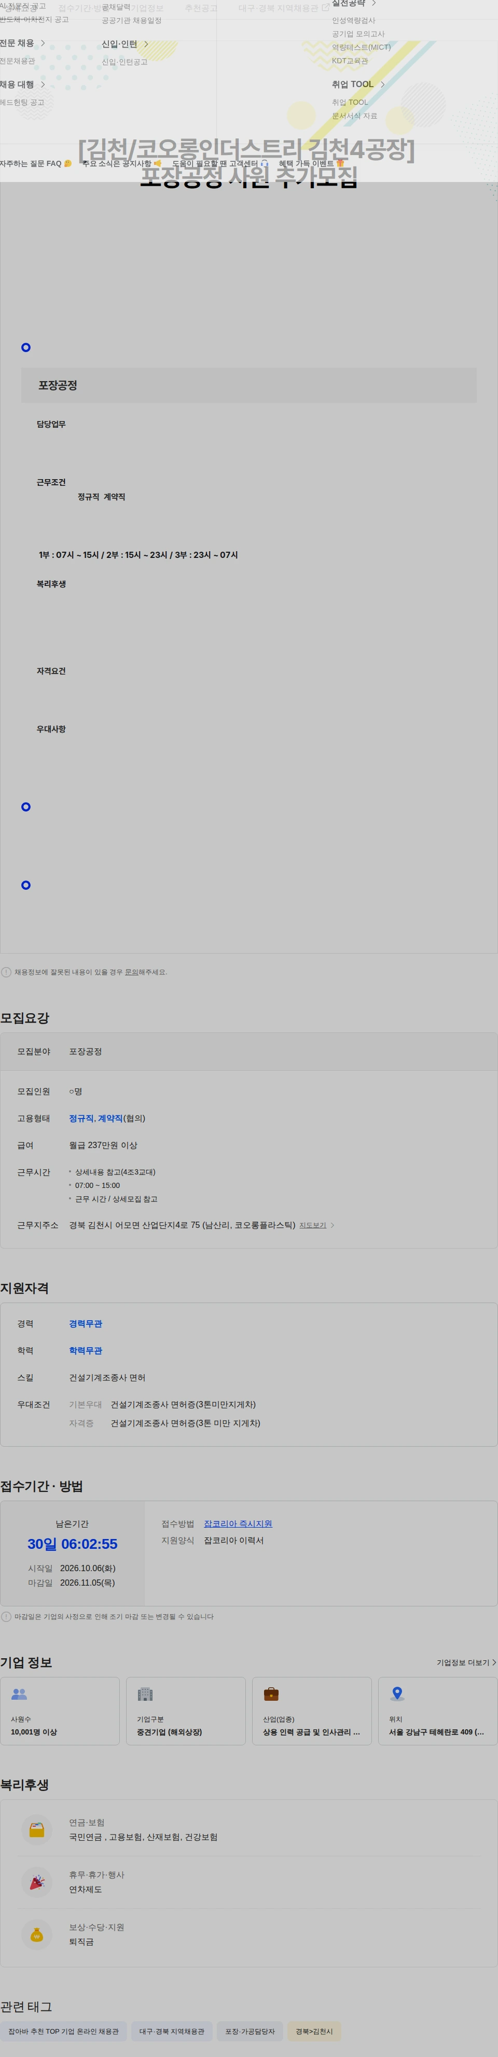The image size is (498, 2057).
Task: Open 자주하는 질문 FAQ link
Action: click(36, 164)
